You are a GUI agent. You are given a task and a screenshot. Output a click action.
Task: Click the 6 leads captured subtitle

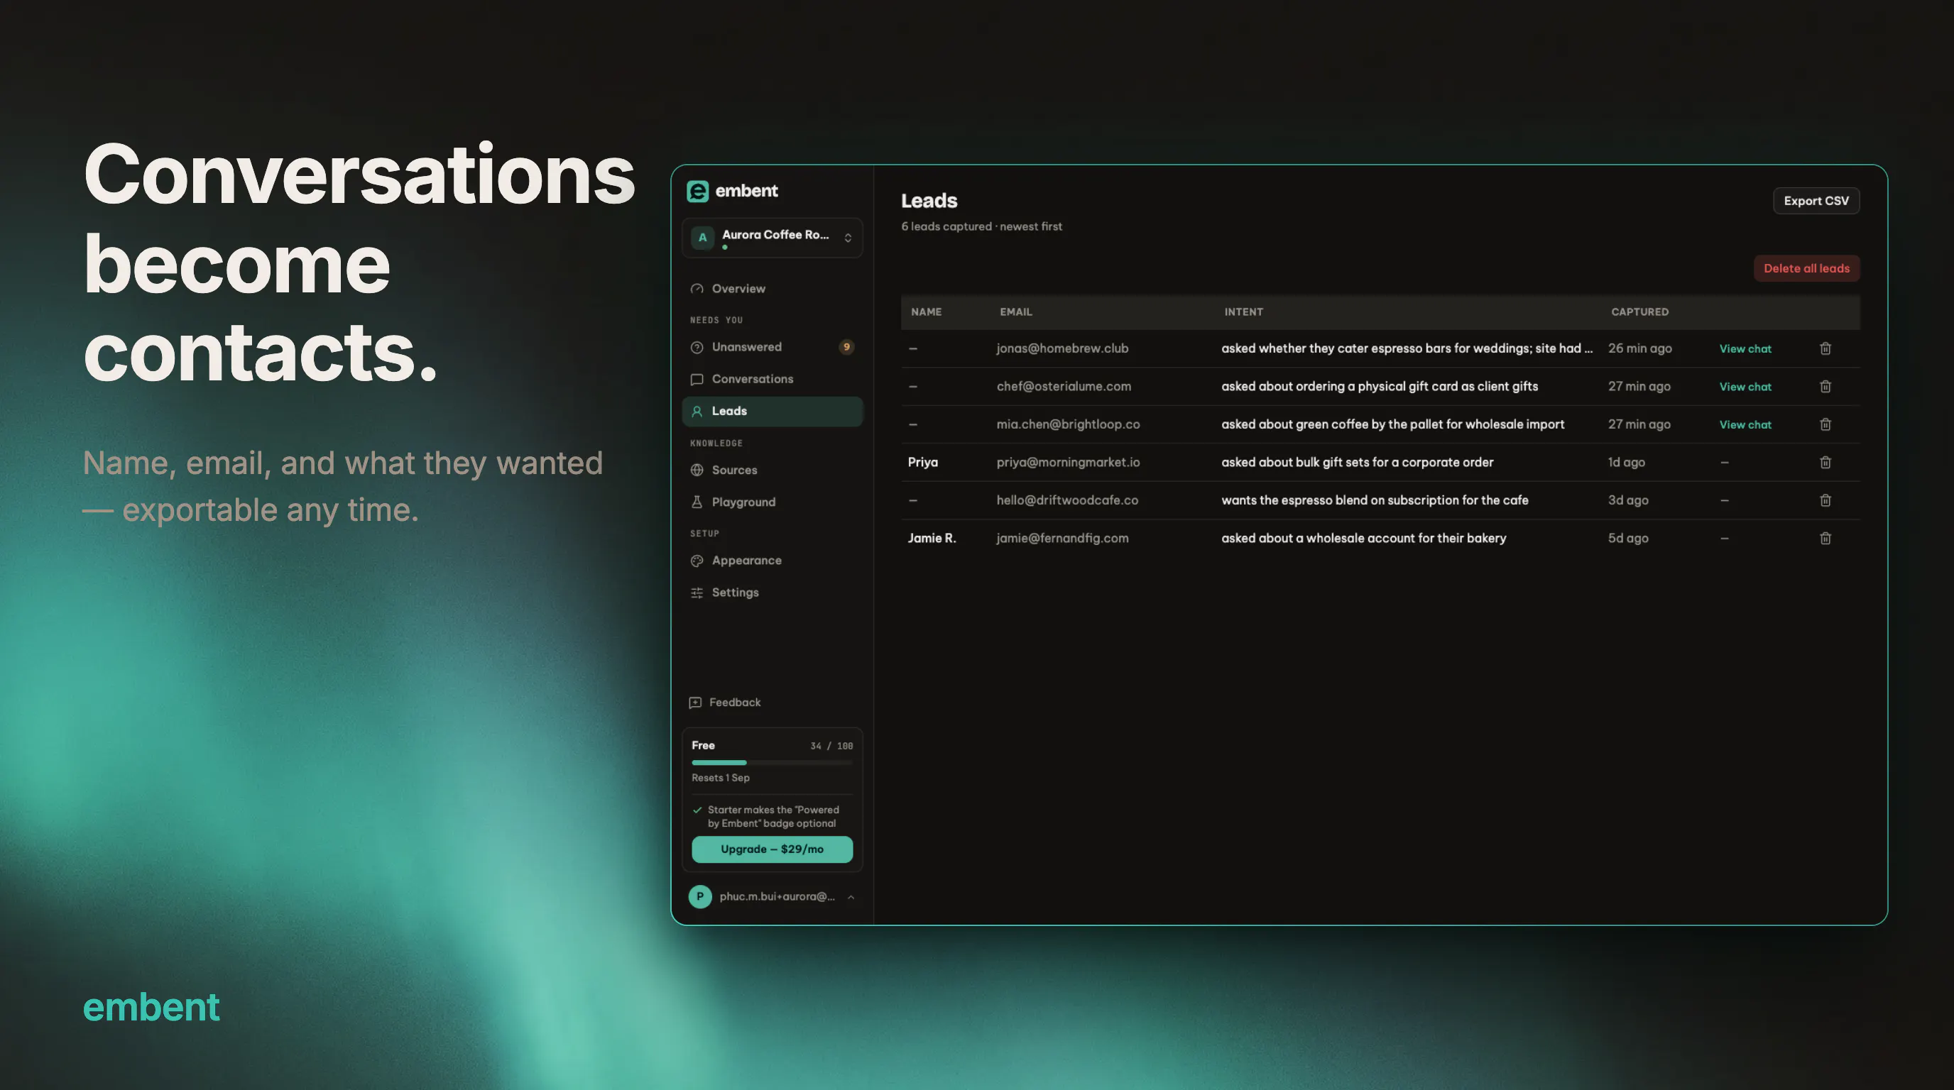[x=981, y=226]
